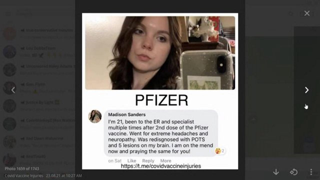320x180 pixels.
Task: Click Reply under the comment
Action: coord(148,161)
